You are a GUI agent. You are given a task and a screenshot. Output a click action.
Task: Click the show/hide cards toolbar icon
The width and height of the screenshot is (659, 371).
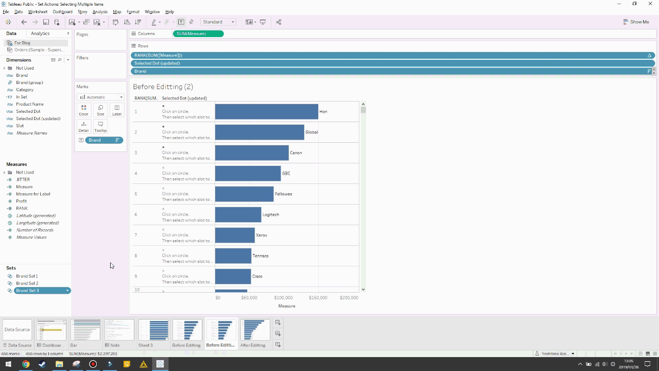point(249,22)
